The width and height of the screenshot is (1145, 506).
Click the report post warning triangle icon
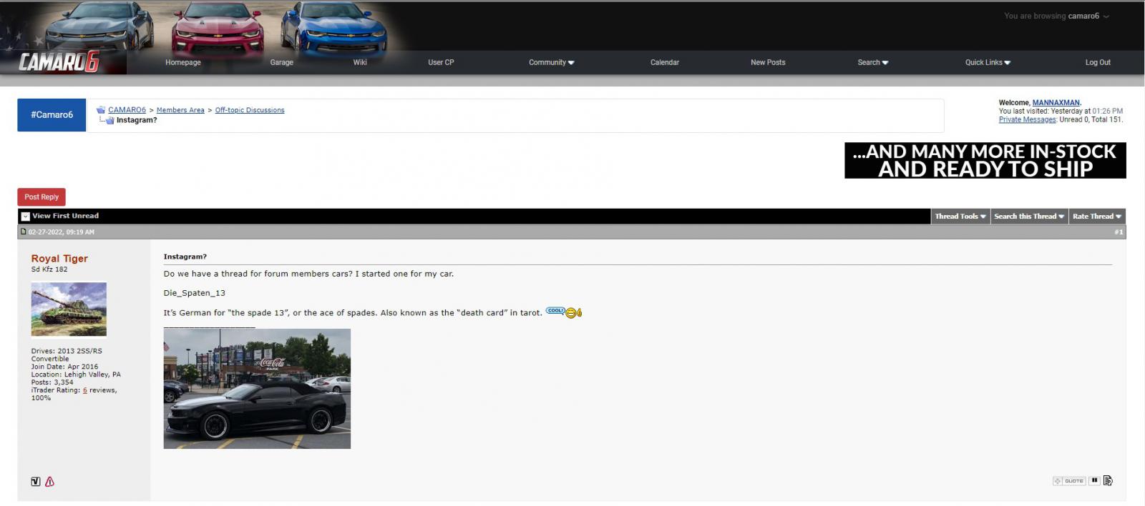[x=49, y=482]
